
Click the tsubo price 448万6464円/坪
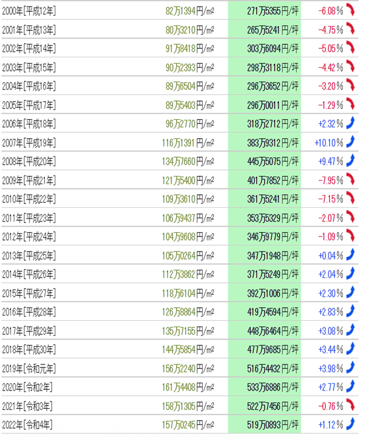[x=273, y=331]
